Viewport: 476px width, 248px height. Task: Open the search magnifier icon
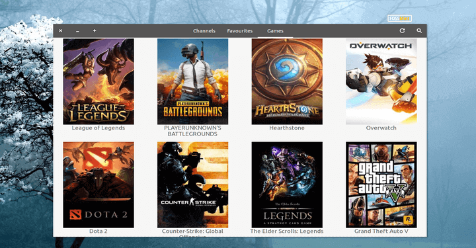[x=419, y=30]
